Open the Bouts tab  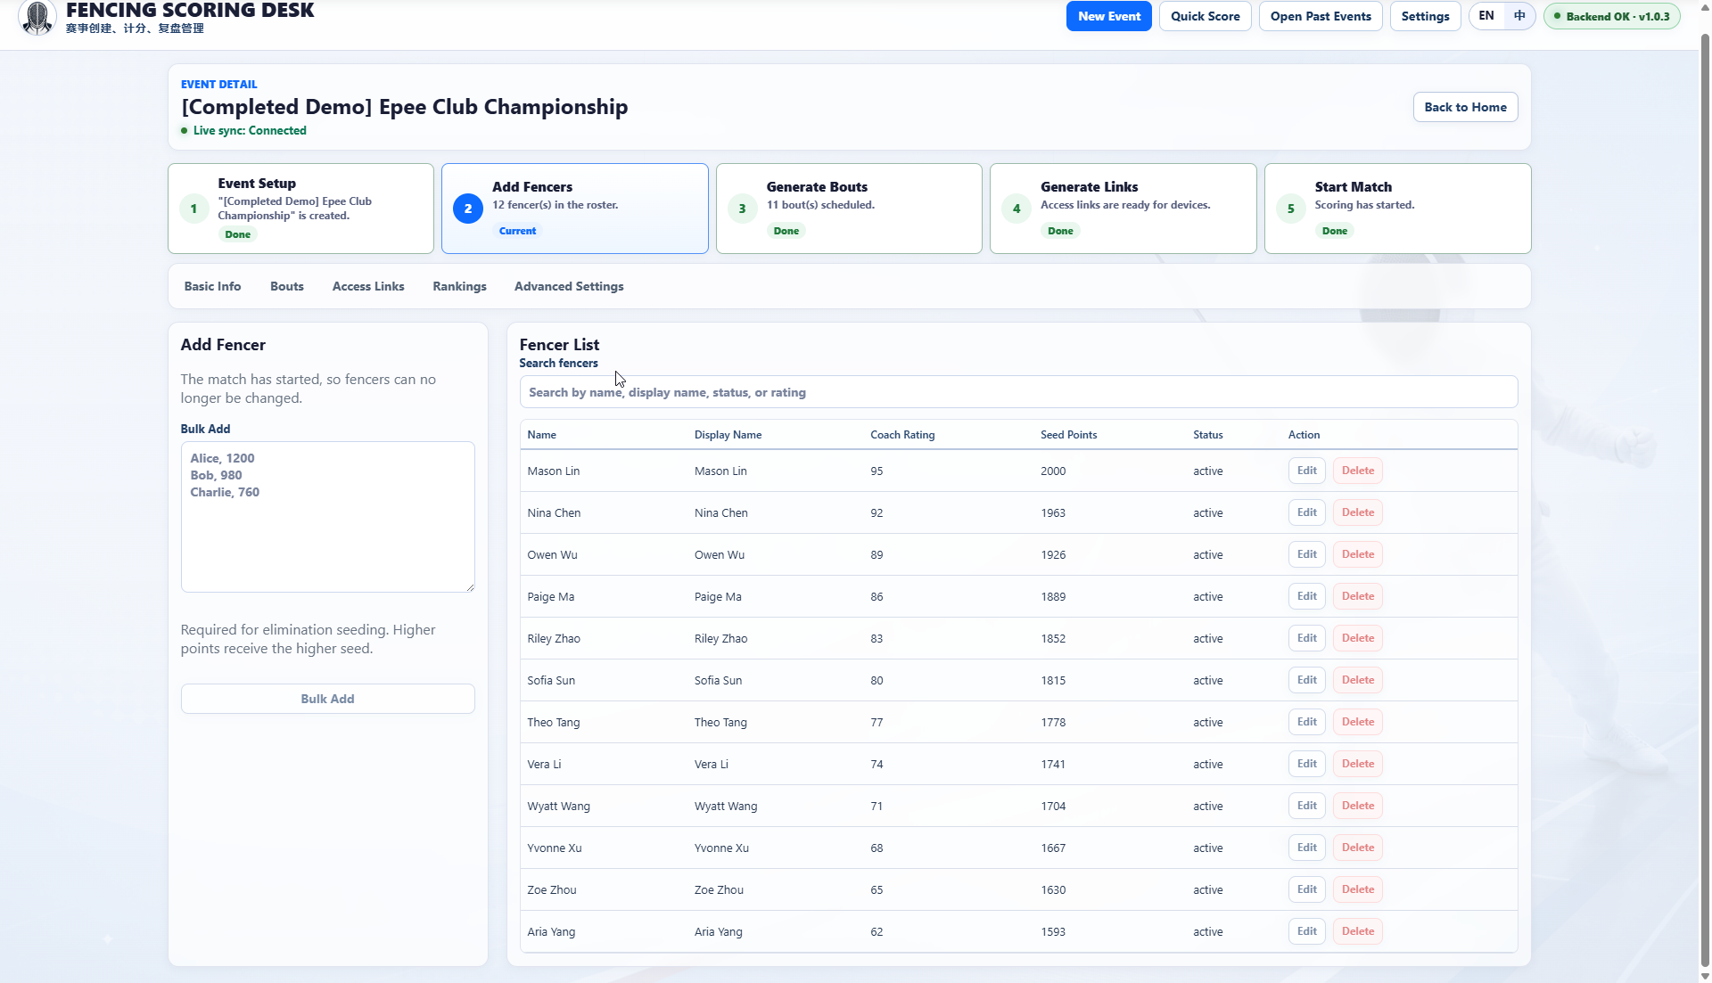(287, 286)
